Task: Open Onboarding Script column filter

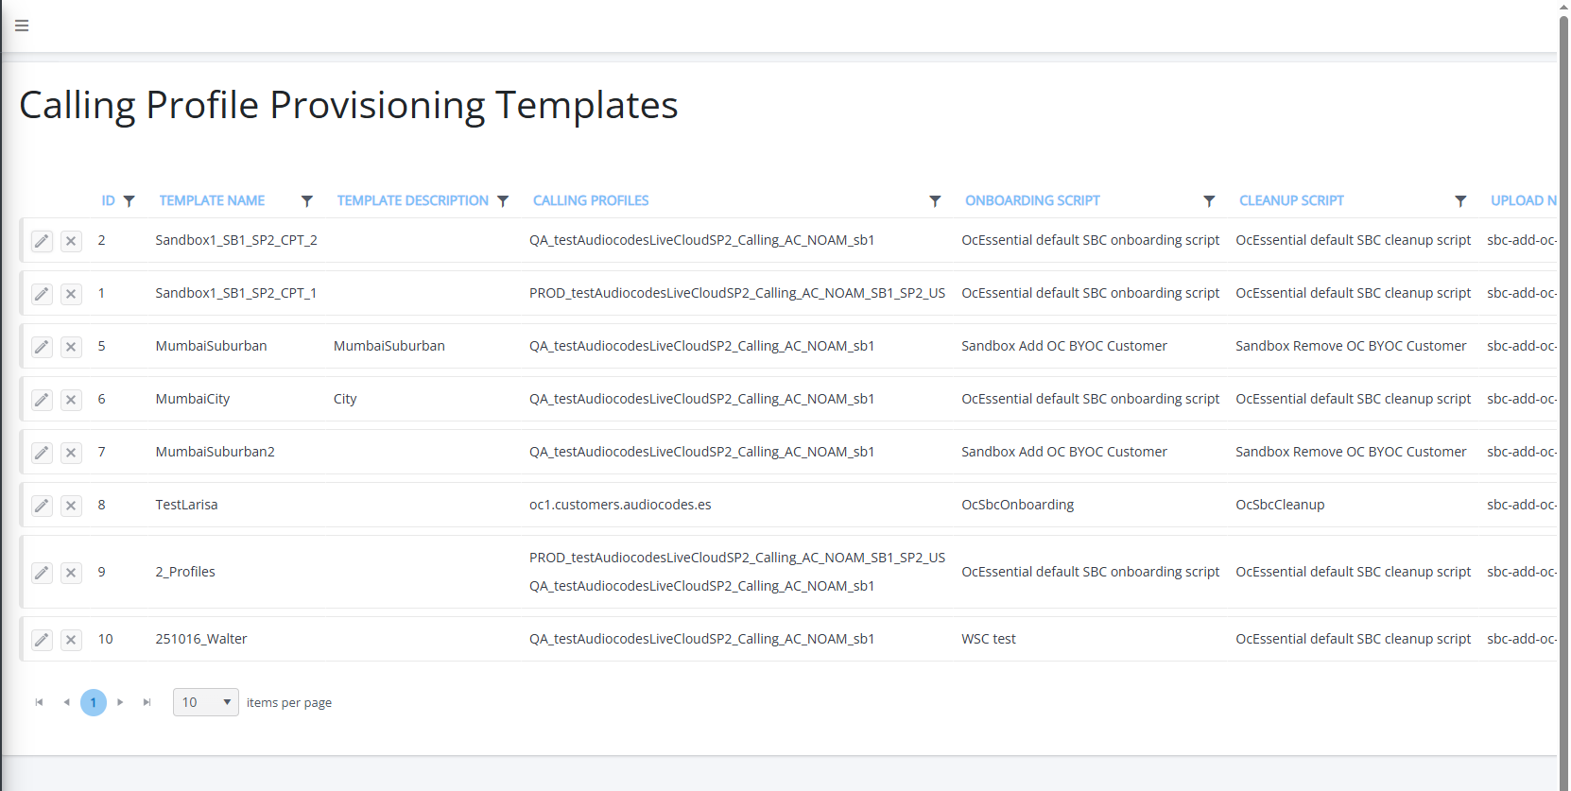Action: [1209, 201]
